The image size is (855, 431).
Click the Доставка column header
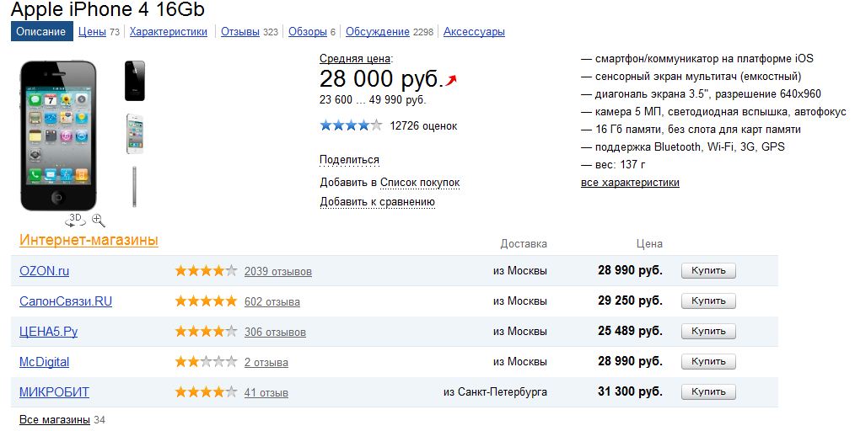524,244
